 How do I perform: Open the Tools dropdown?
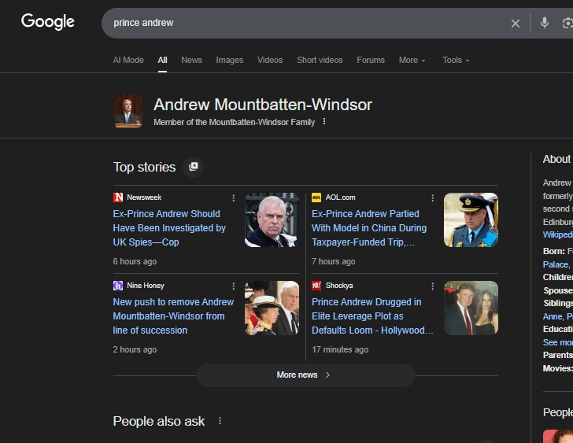[455, 60]
